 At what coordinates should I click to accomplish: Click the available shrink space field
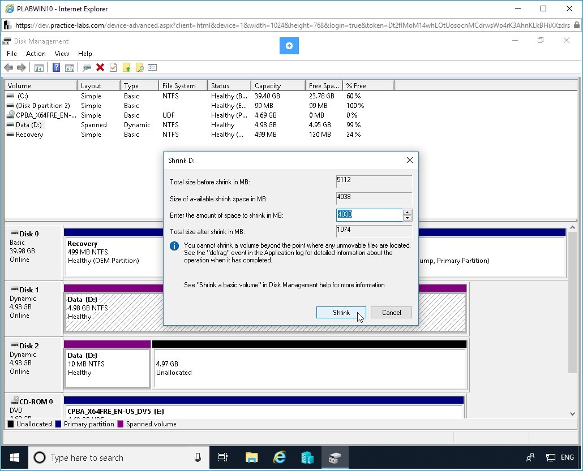[374, 198]
